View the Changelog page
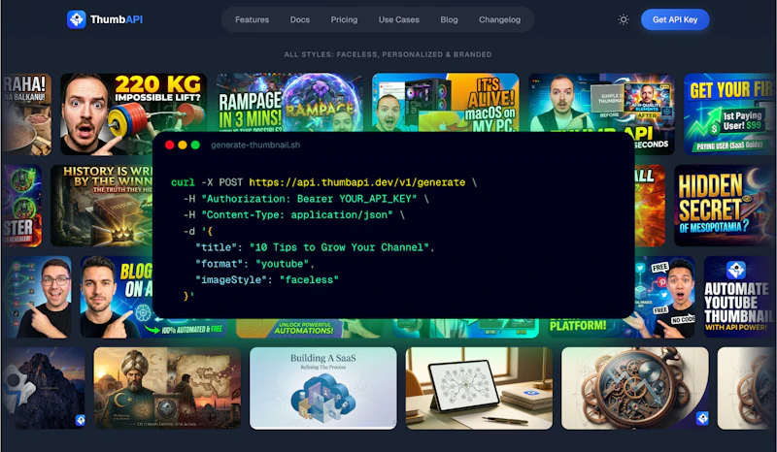The height and width of the screenshot is (452, 777). 499,19
